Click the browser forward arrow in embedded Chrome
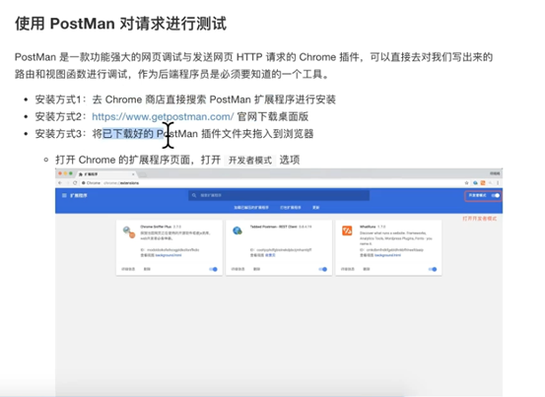 (67, 182)
